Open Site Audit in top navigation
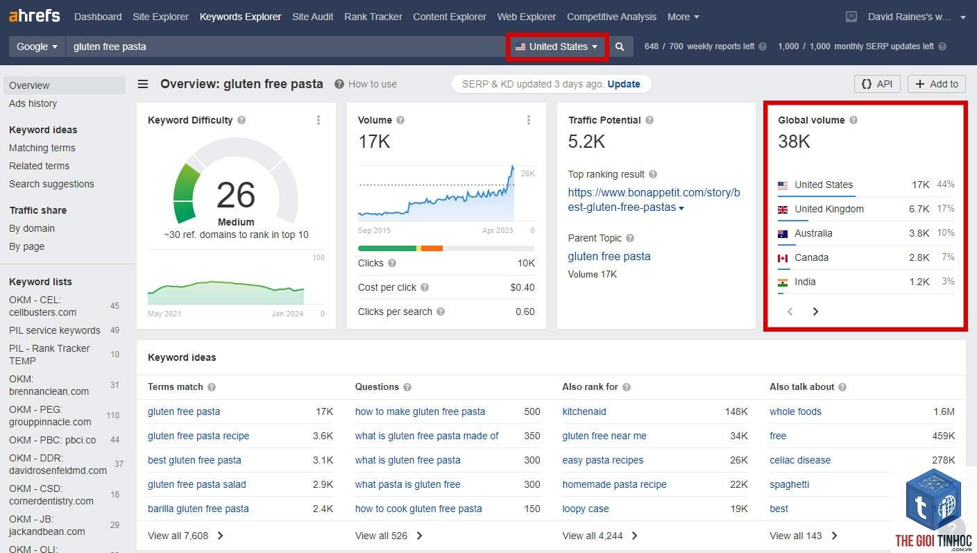This screenshot has height=553, width=977. (x=313, y=17)
